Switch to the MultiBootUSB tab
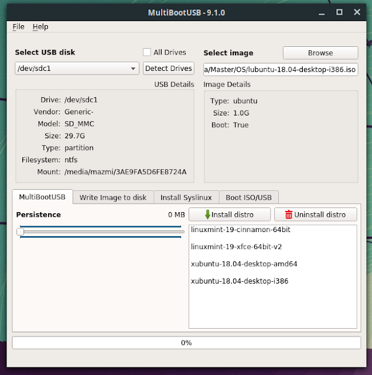The height and width of the screenshot is (375, 372). 42,197
